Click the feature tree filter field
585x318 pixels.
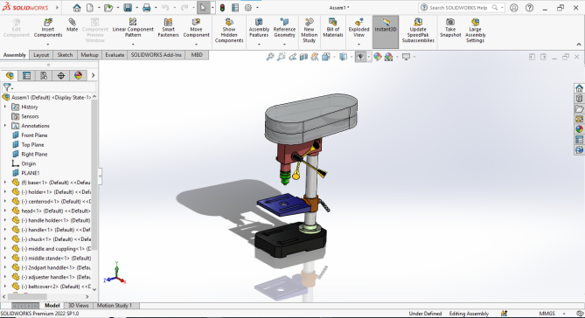click(x=48, y=87)
